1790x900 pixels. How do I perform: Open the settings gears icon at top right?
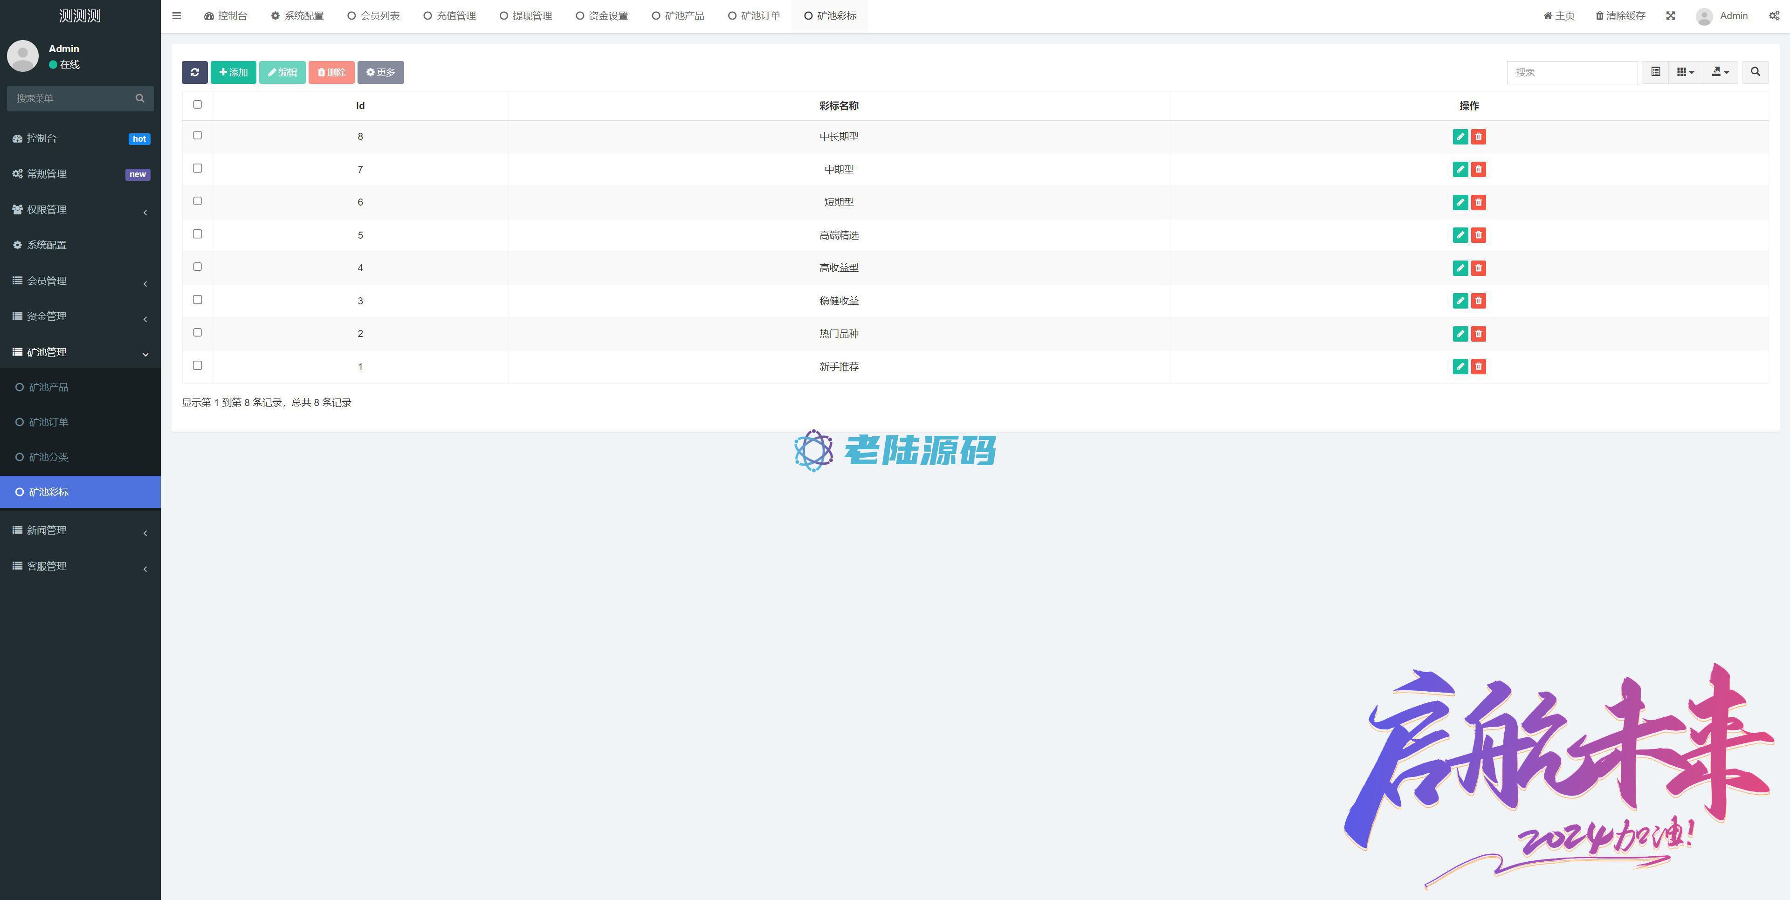1774,15
